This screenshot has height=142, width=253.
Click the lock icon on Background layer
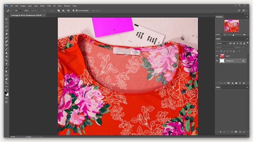[243, 60]
